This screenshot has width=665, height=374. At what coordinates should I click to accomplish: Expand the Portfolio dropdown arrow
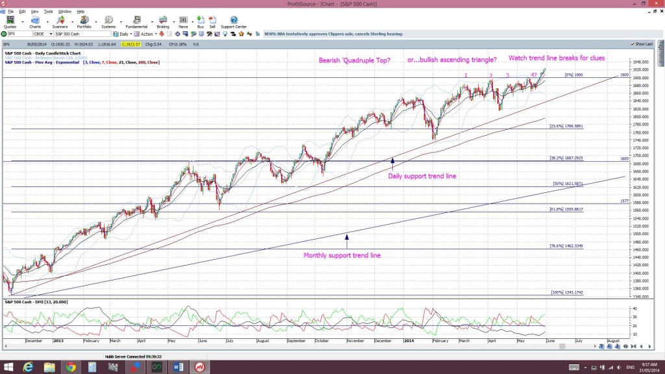coord(96,22)
